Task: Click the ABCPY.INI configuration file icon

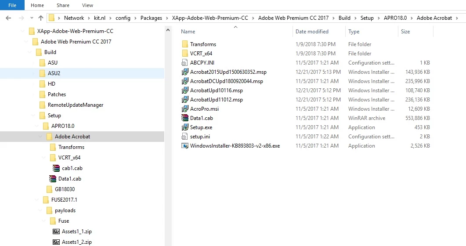Action: click(184, 63)
